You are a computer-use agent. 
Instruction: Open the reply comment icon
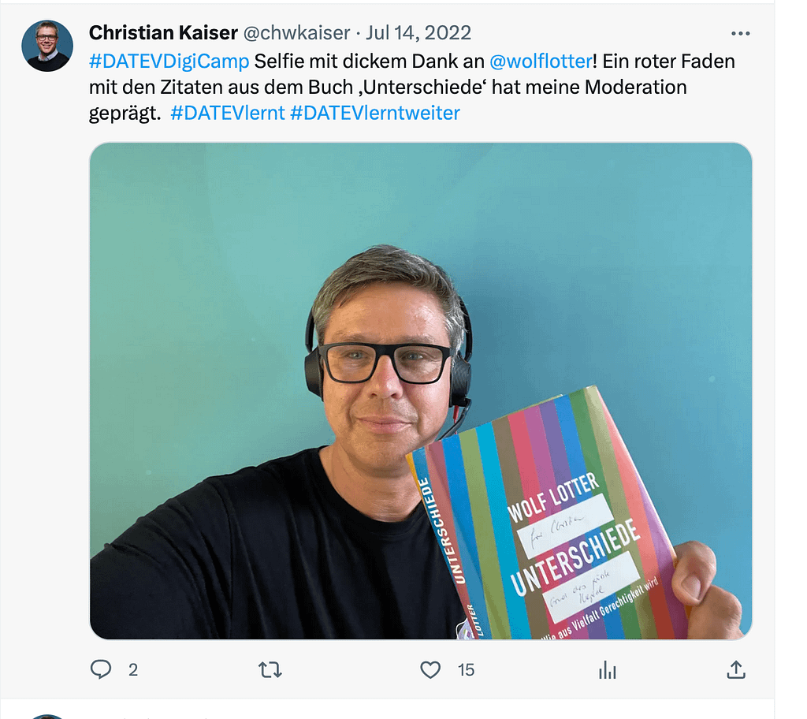[x=101, y=669]
